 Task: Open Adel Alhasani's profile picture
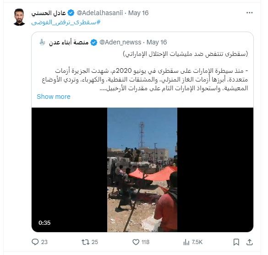point(19,17)
